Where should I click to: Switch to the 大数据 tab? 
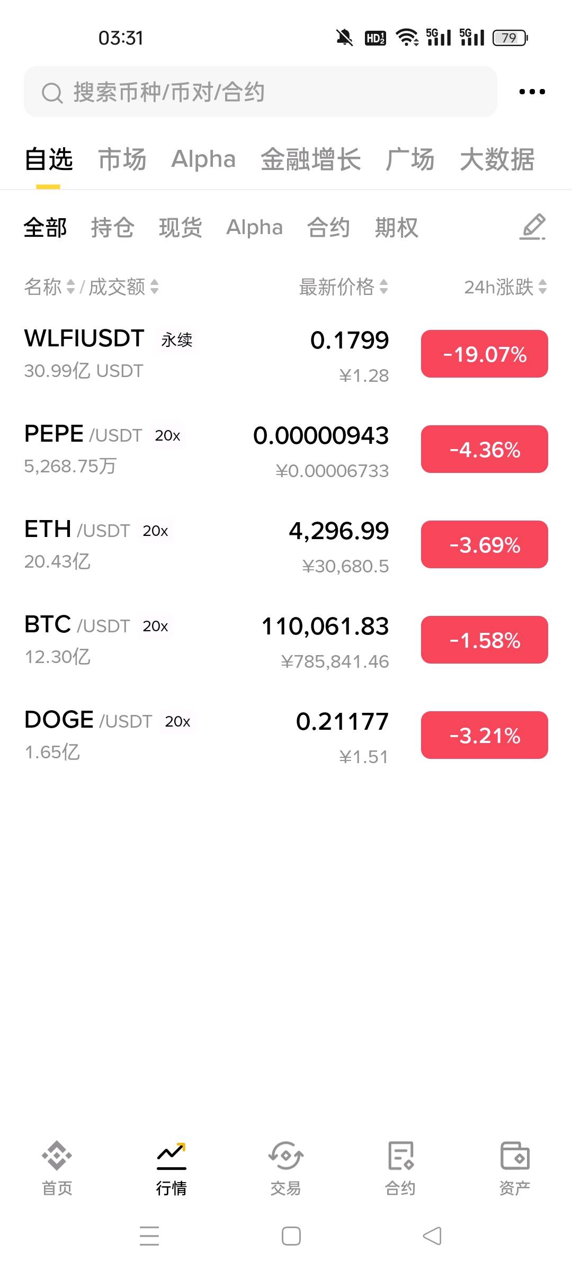pos(497,159)
